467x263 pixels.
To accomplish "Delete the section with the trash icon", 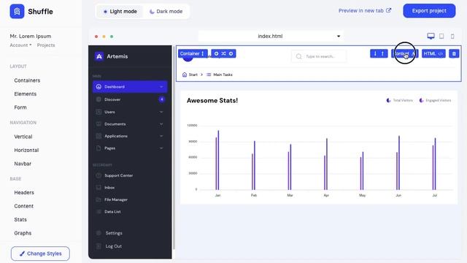I will click(x=454, y=53).
